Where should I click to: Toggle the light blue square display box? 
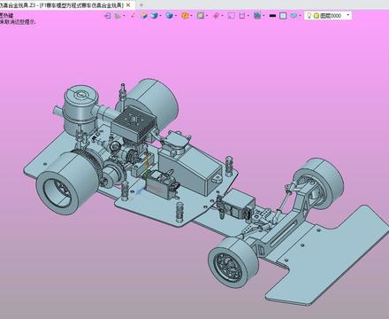pyautogui.click(x=283, y=16)
